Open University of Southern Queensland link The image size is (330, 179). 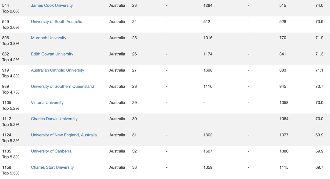pos(63,86)
